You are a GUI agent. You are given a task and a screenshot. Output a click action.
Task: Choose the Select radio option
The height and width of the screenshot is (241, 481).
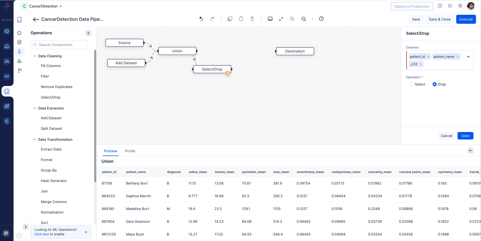pos(412,84)
